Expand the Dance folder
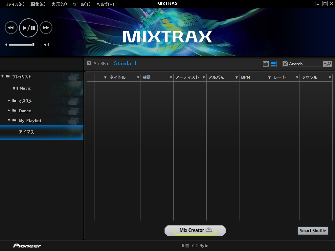The width and height of the screenshot is (335, 251). [x=9, y=111]
